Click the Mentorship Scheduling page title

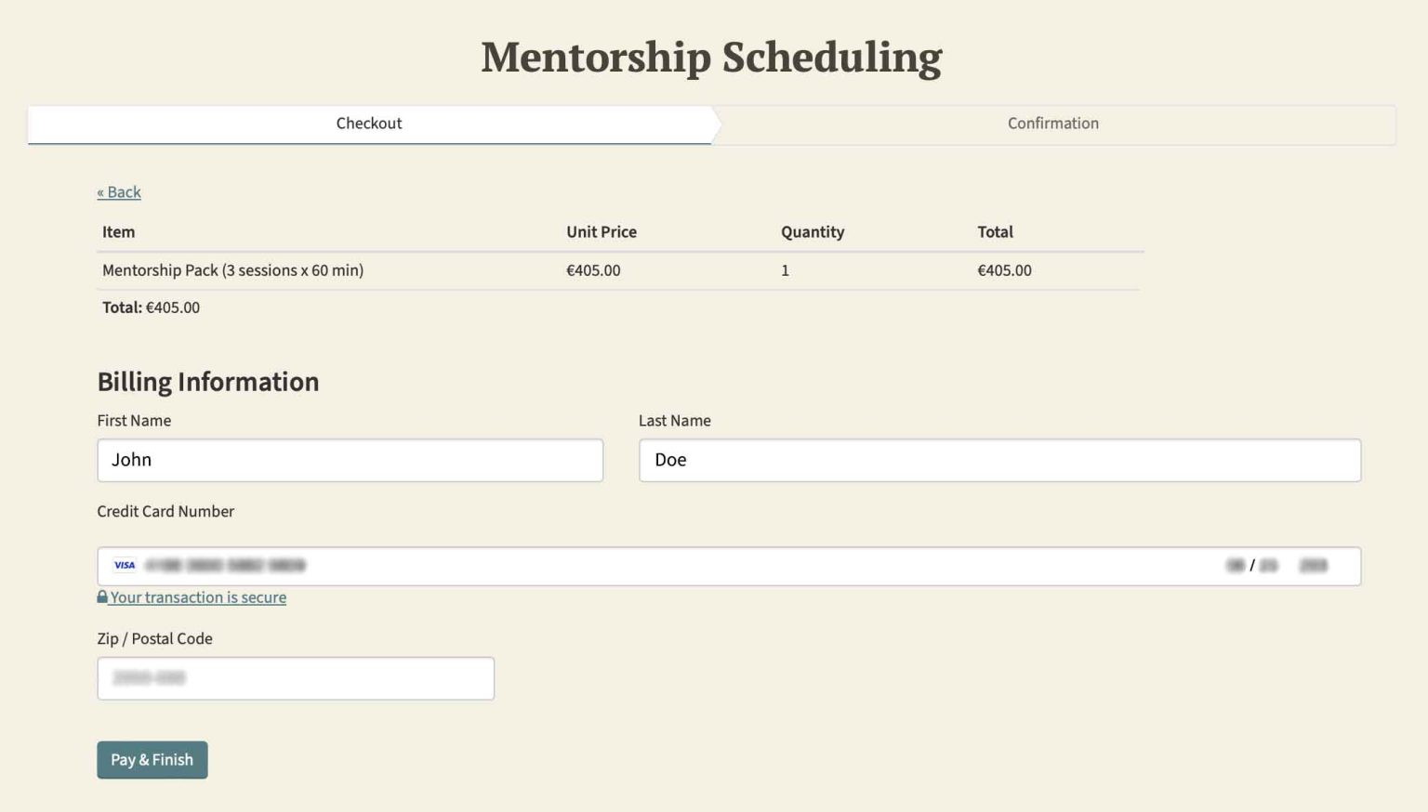click(711, 57)
